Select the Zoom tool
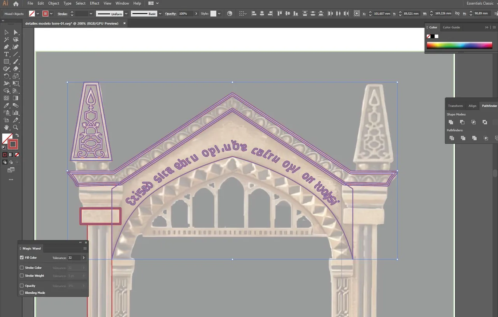 pos(16,127)
